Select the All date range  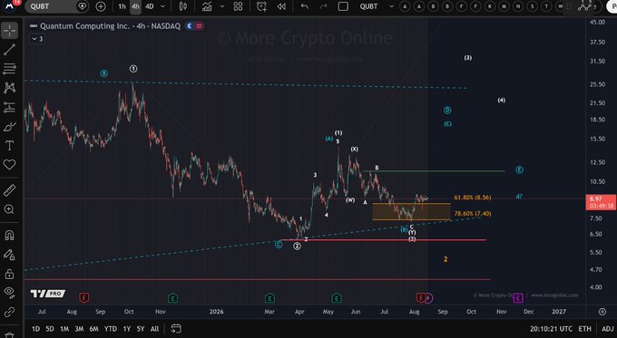[x=154, y=329]
